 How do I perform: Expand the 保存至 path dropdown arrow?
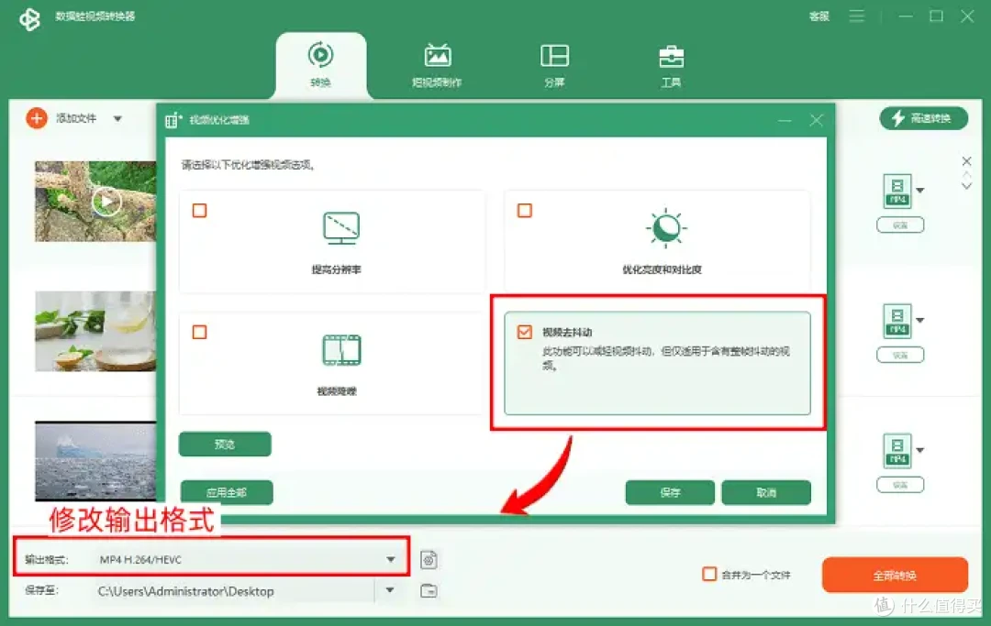(390, 590)
